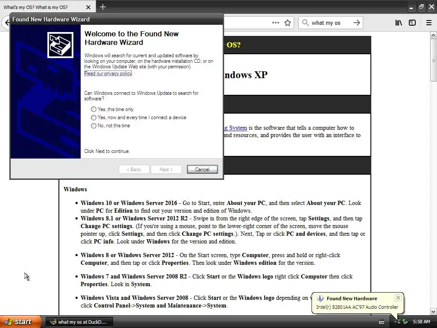Viewport: 437px width, 328px height.
Task: Submit search with the arrow icon
Action: 357,23
